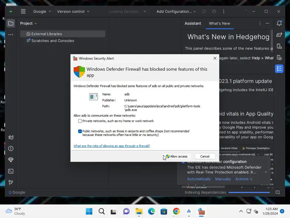290x218 pixels.
Task: Uncheck the Public networks checkbox
Action: coord(80,131)
